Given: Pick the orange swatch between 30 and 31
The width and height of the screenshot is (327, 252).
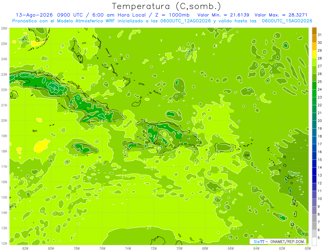Looking at the screenshot, I should click(314, 39).
